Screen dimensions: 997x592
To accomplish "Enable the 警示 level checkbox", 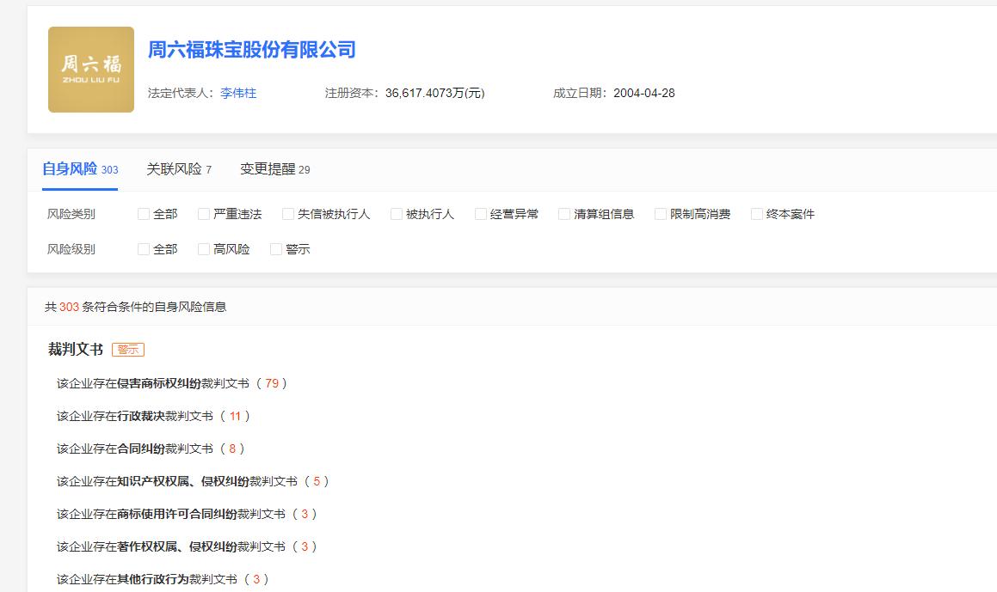I will 276,249.
